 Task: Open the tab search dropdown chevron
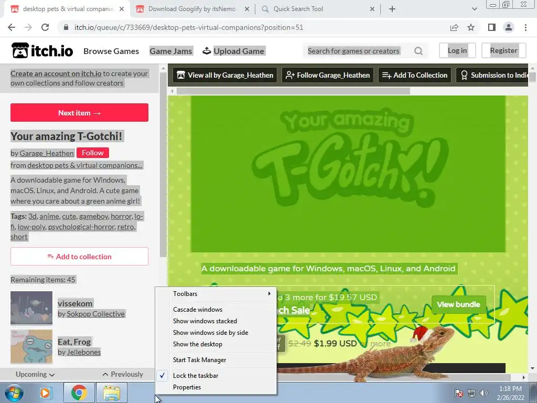pos(474,9)
